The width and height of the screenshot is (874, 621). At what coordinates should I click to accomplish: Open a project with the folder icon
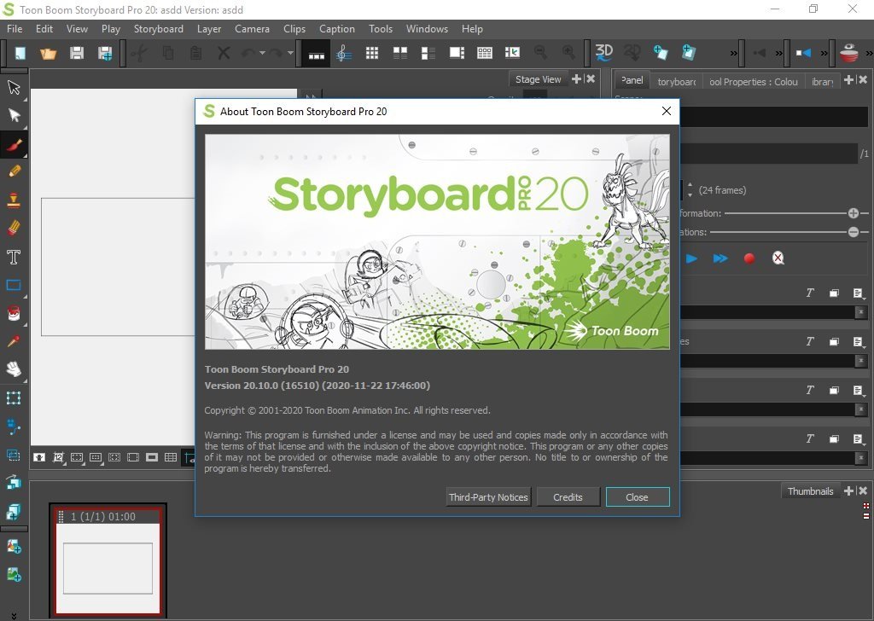tap(49, 53)
